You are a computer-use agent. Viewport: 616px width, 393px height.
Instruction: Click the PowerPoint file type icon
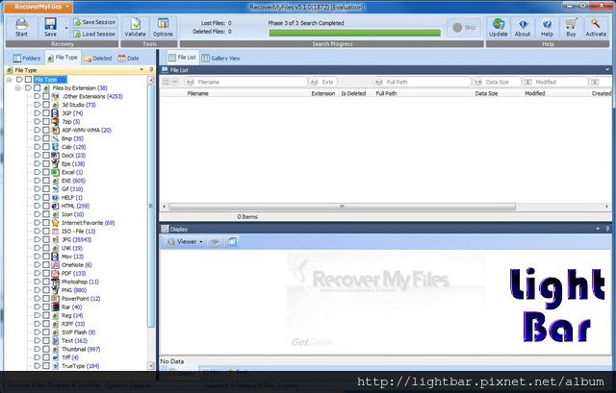(x=56, y=299)
